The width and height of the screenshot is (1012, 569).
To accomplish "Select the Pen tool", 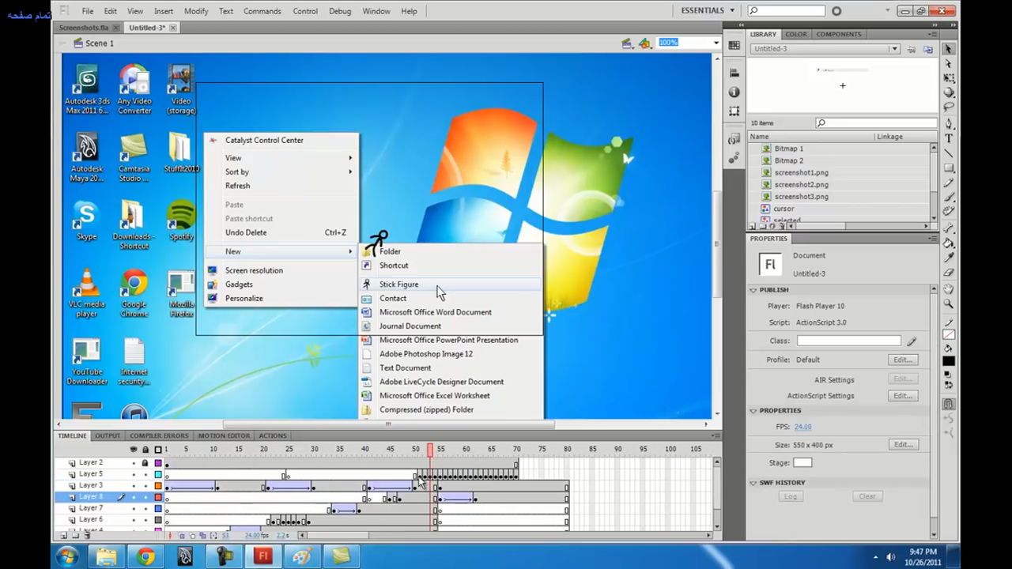I will pyautogui.click(x=949, y=122).
